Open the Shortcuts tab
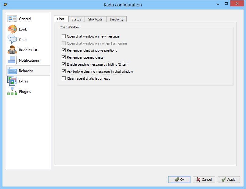 pyautogui.click(x=96, y=19)
